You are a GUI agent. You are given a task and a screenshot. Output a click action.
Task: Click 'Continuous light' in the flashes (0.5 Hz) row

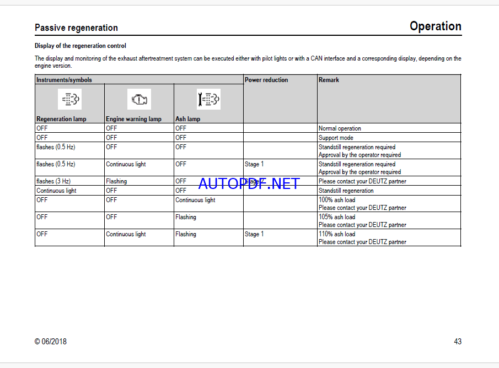[x=126, y=164]
